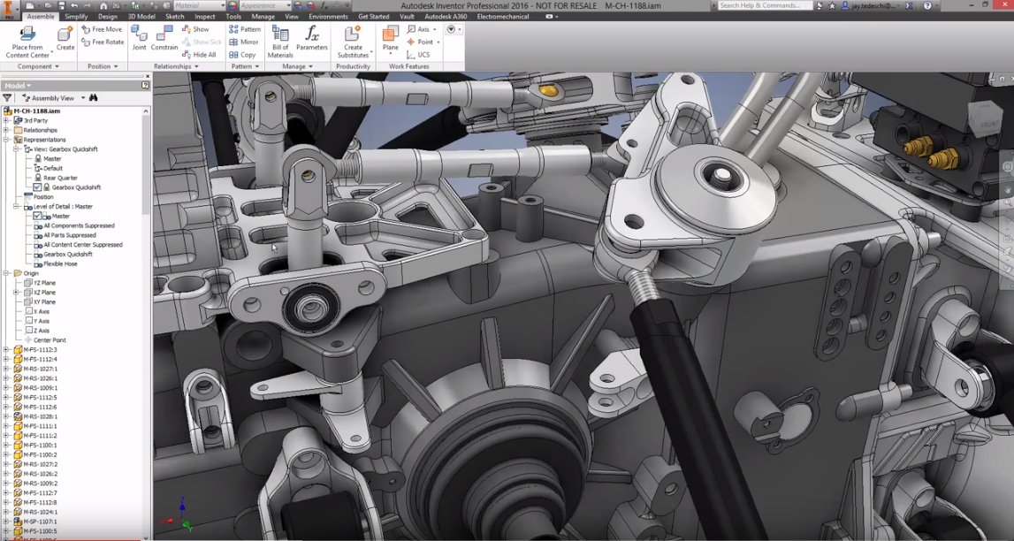Expand the Relationships panel dropdown
The image size is (1014, 541).
pos(196,66)
